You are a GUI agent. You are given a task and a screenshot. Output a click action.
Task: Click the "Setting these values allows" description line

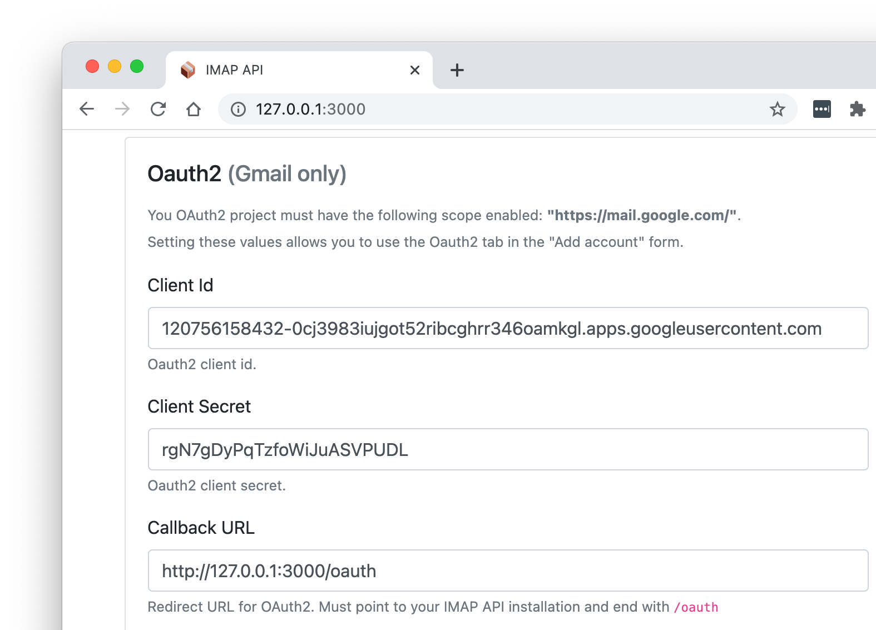[415, 242]
